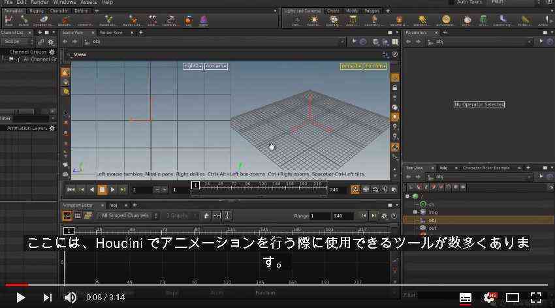Click the Follow Path shelf tool
The height and width of the screenshot is (308, 555).
[171, 20]
